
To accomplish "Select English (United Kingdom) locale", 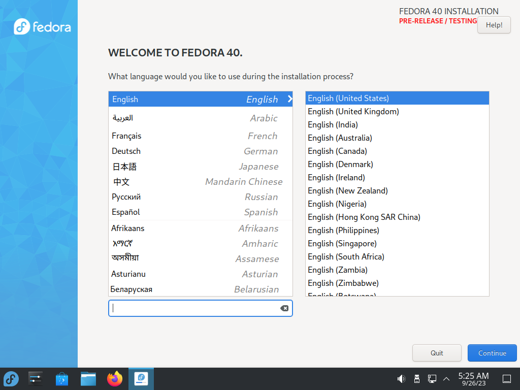I will point(397,111).
